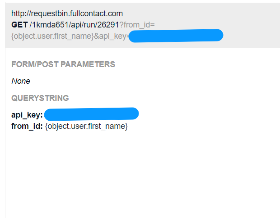
Task: Click the 1kmda651 bin ID in the path
Action: tap(51, 25)
